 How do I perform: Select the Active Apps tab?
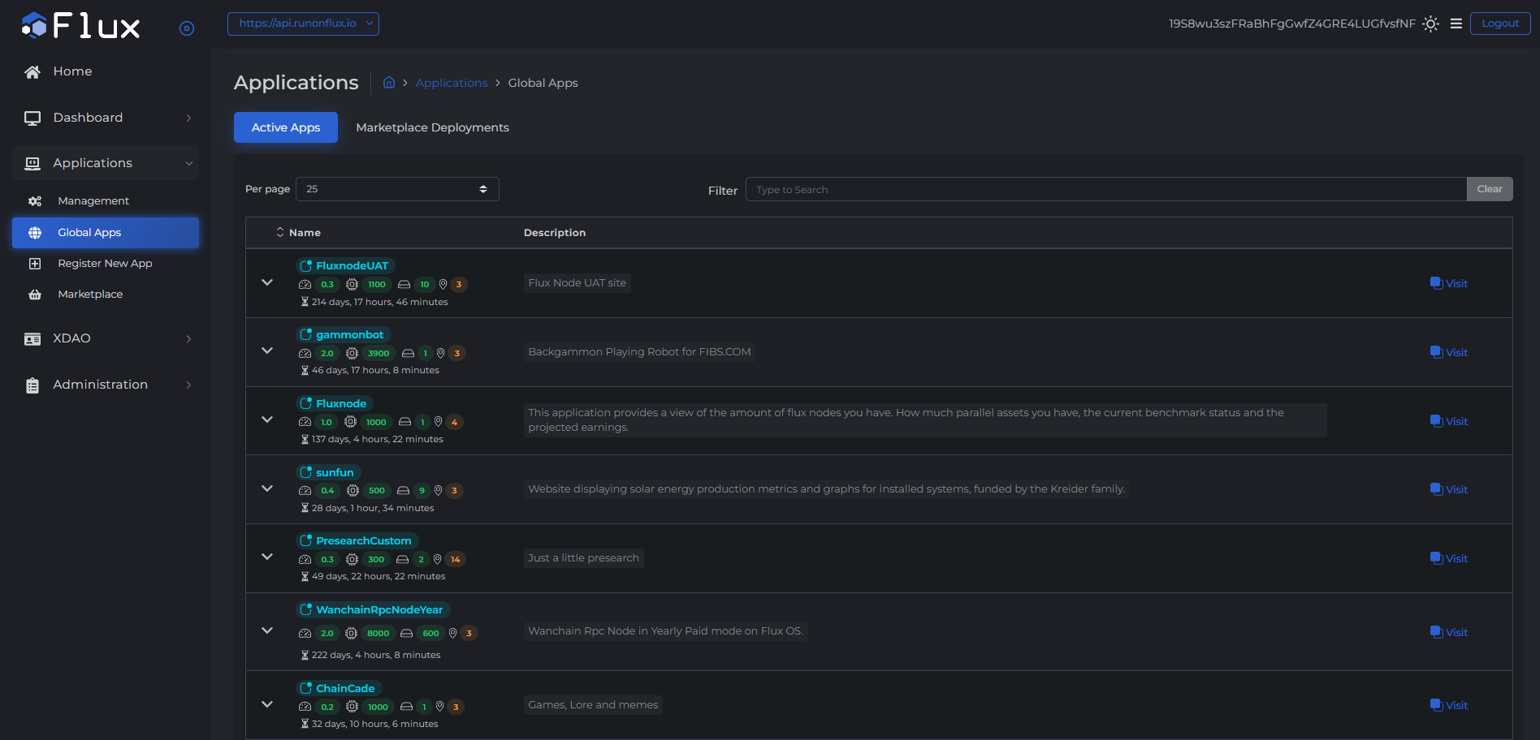tap(286, 127)
